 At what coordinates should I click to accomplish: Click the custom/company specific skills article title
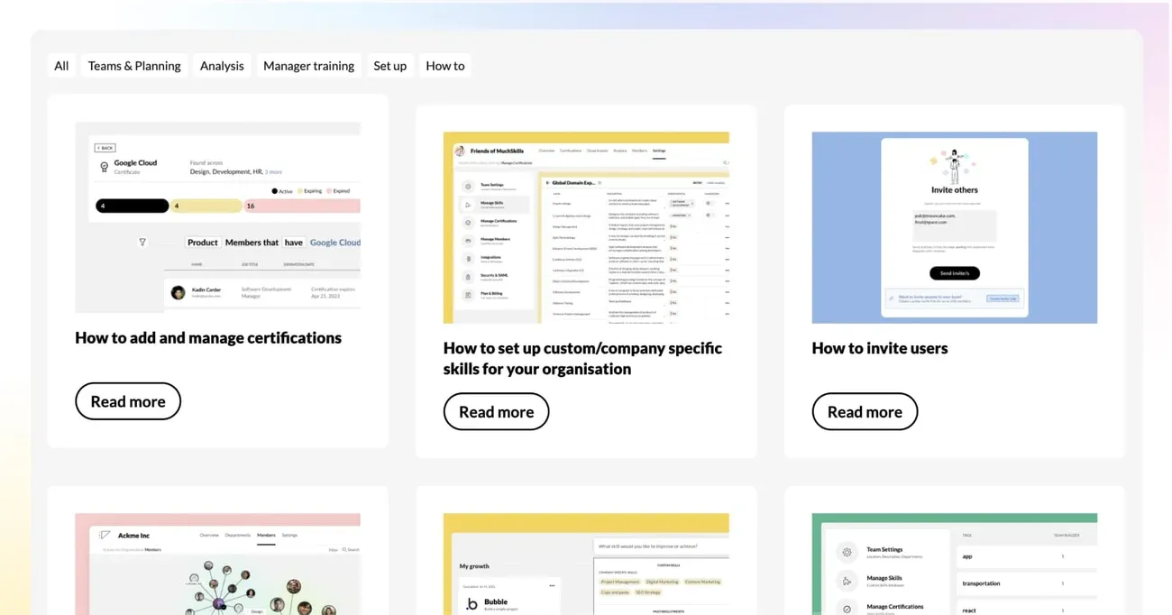pyautogui.click(x=582, y=358)
